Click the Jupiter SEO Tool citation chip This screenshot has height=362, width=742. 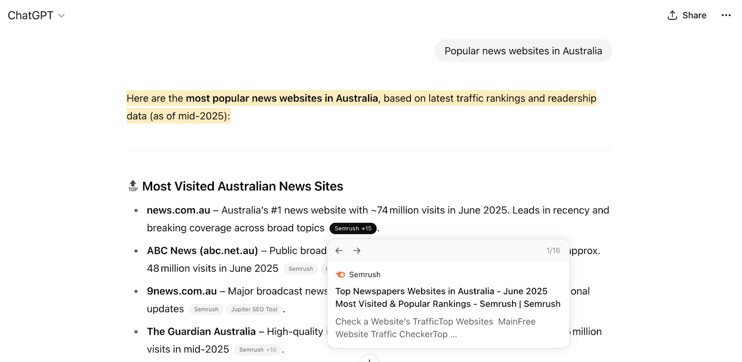254,309
